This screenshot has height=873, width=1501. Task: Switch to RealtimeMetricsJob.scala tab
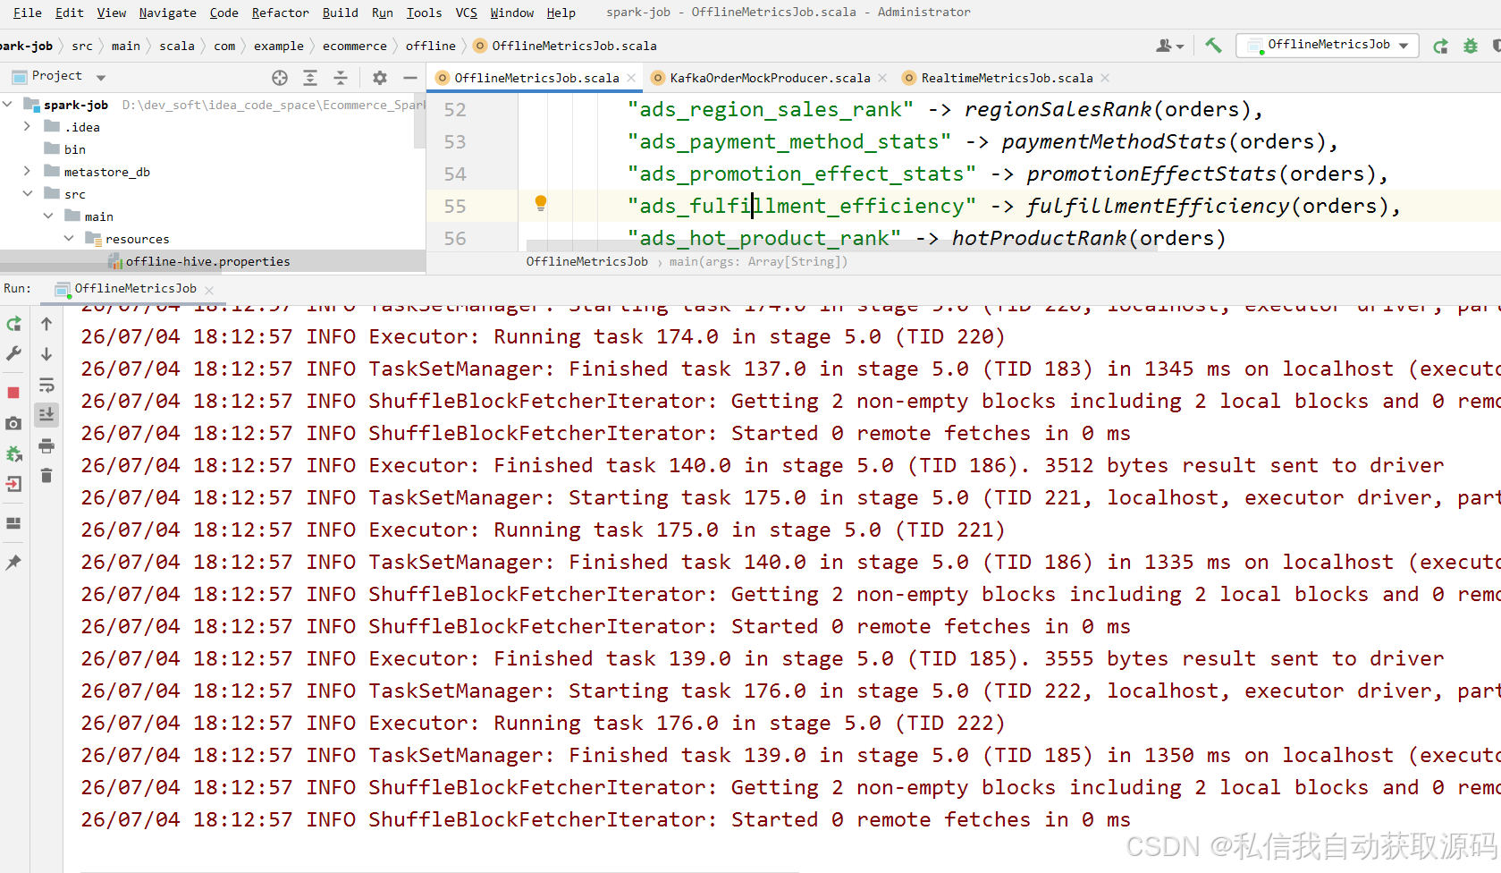[1007, 78]
